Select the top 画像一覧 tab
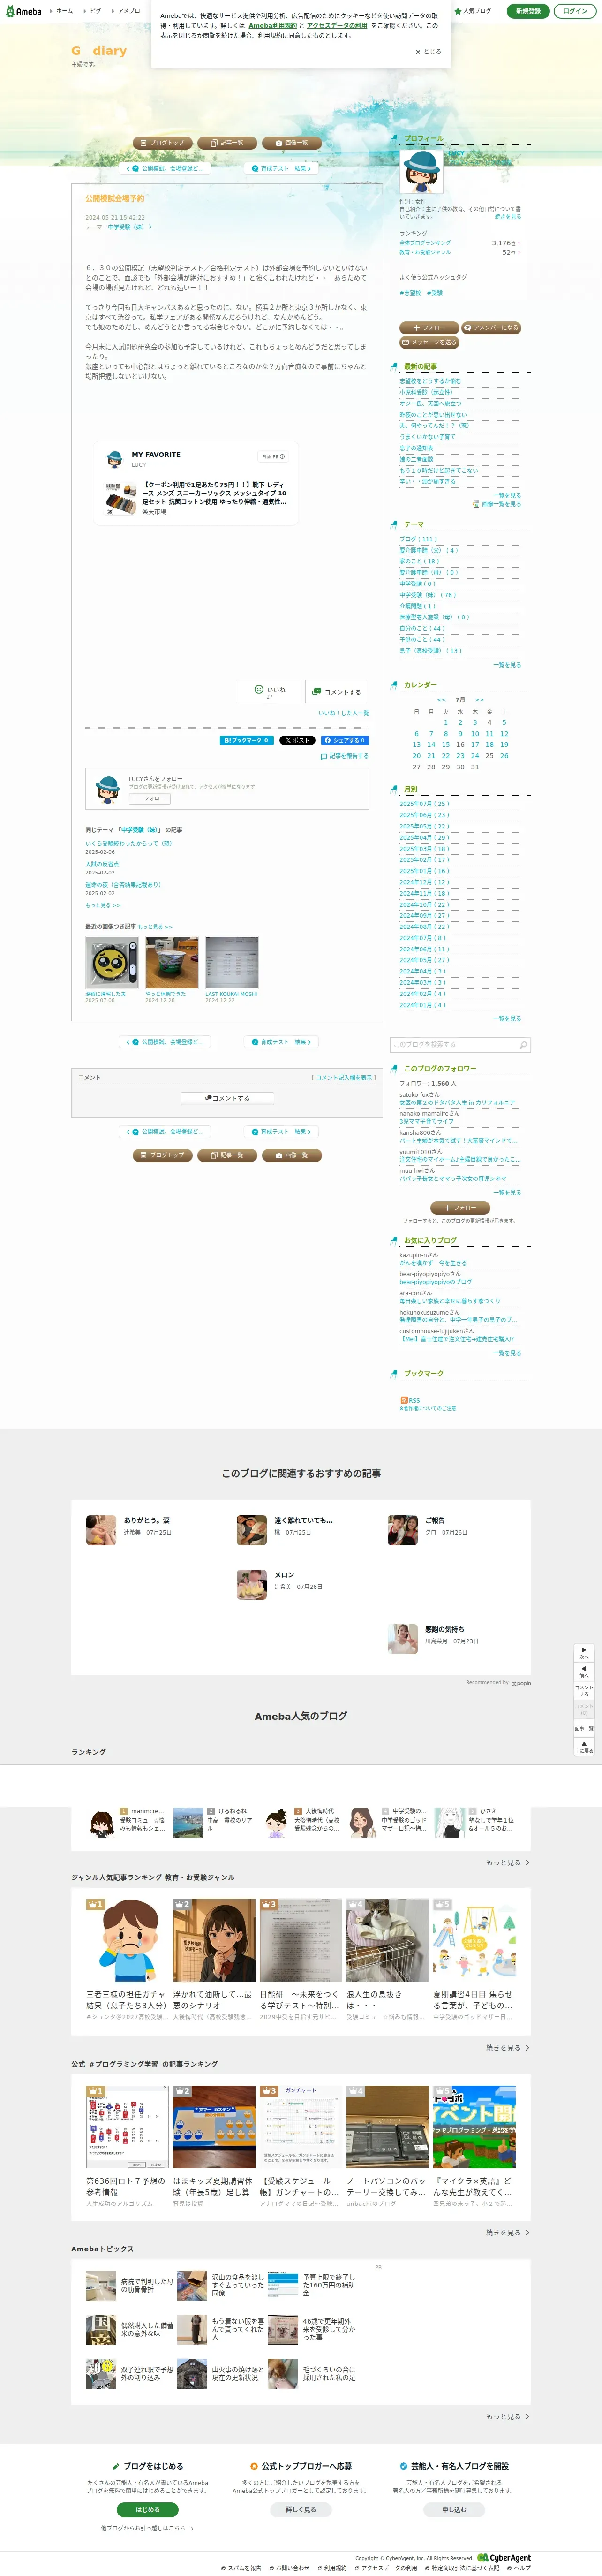 [292, 143]
